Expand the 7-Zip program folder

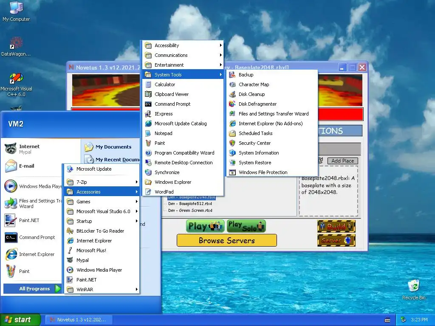coord(102,182)
